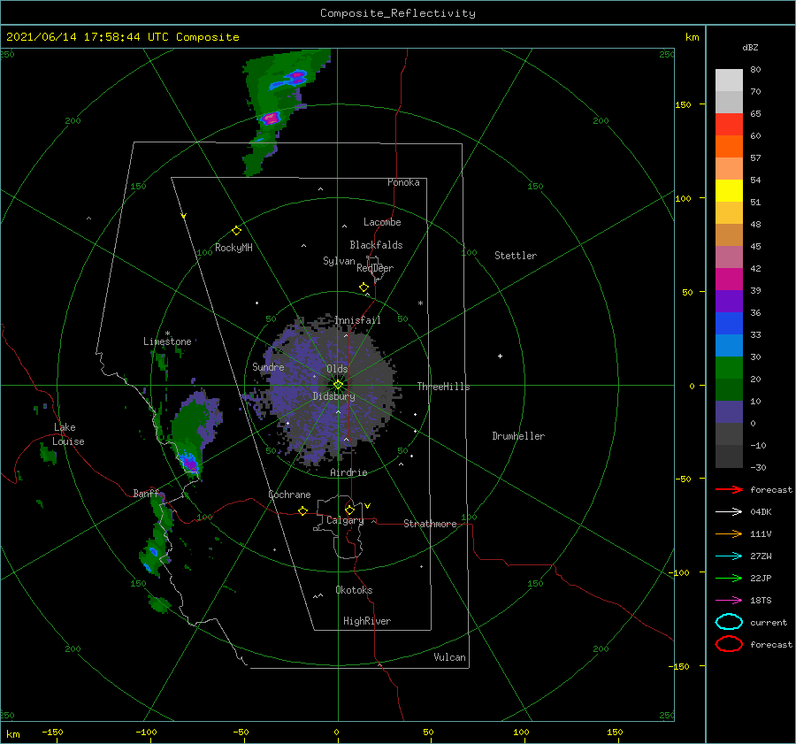Click the Limestone label
The width and height of the screenshot is (796, 744).
[x=167, y=341]
